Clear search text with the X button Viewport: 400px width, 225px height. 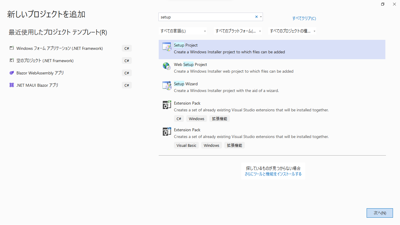pyautogui.click(x=257, y=17)
